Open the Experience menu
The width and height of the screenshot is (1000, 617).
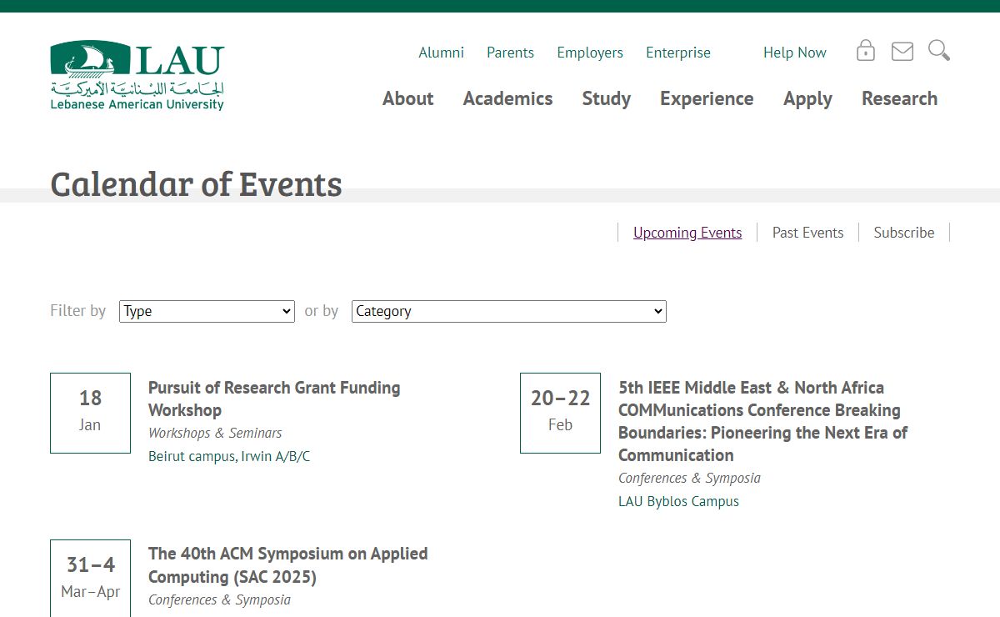point(707,98)
